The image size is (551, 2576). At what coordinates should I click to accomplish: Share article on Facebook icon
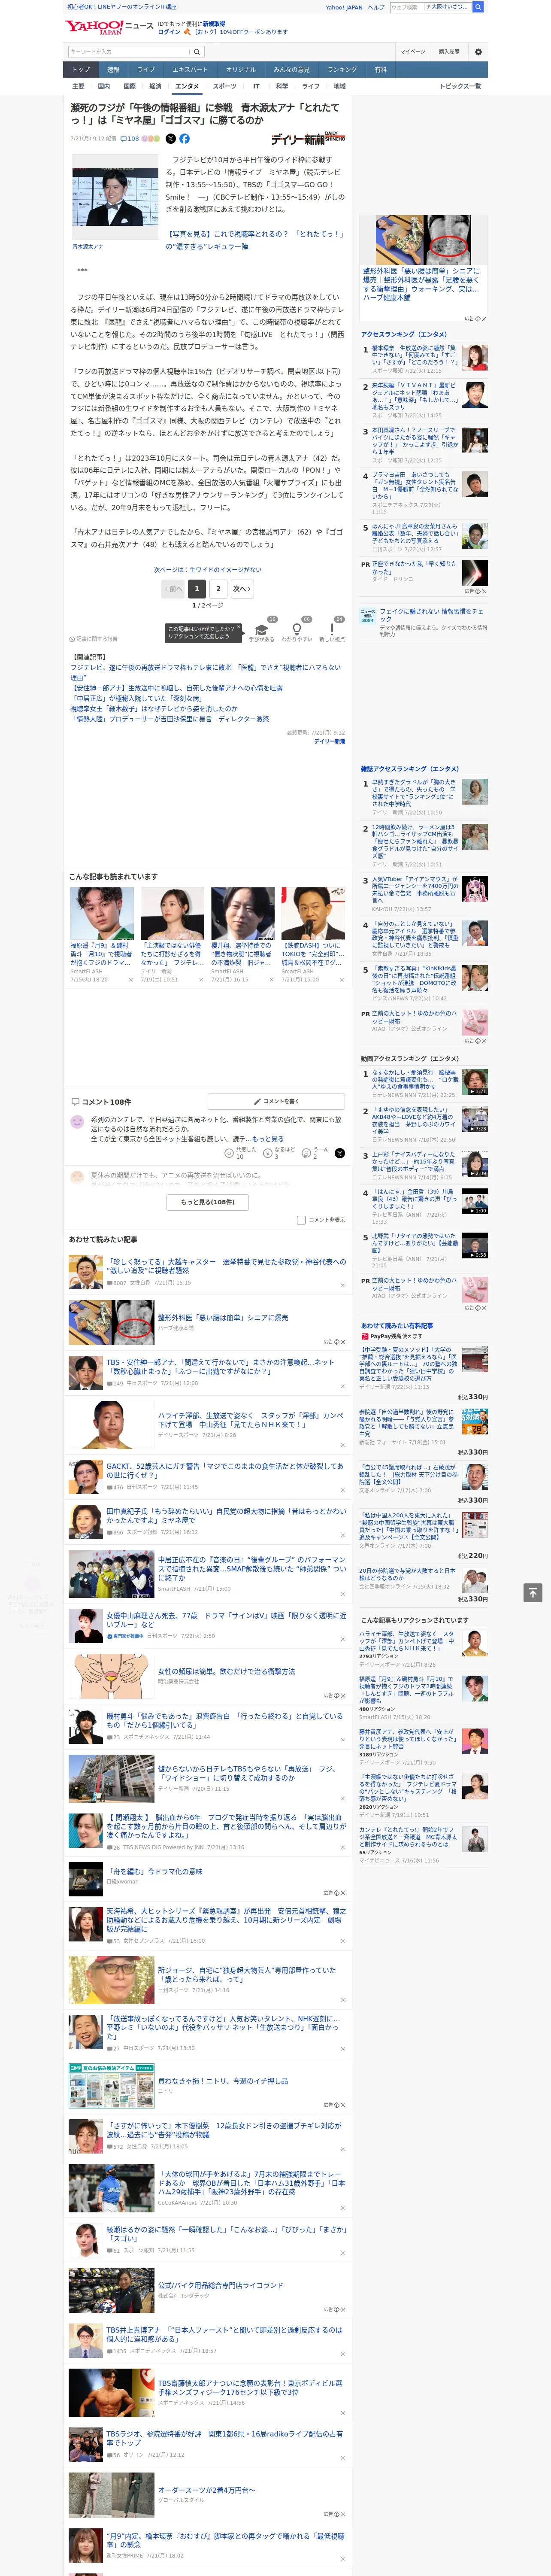184,139
